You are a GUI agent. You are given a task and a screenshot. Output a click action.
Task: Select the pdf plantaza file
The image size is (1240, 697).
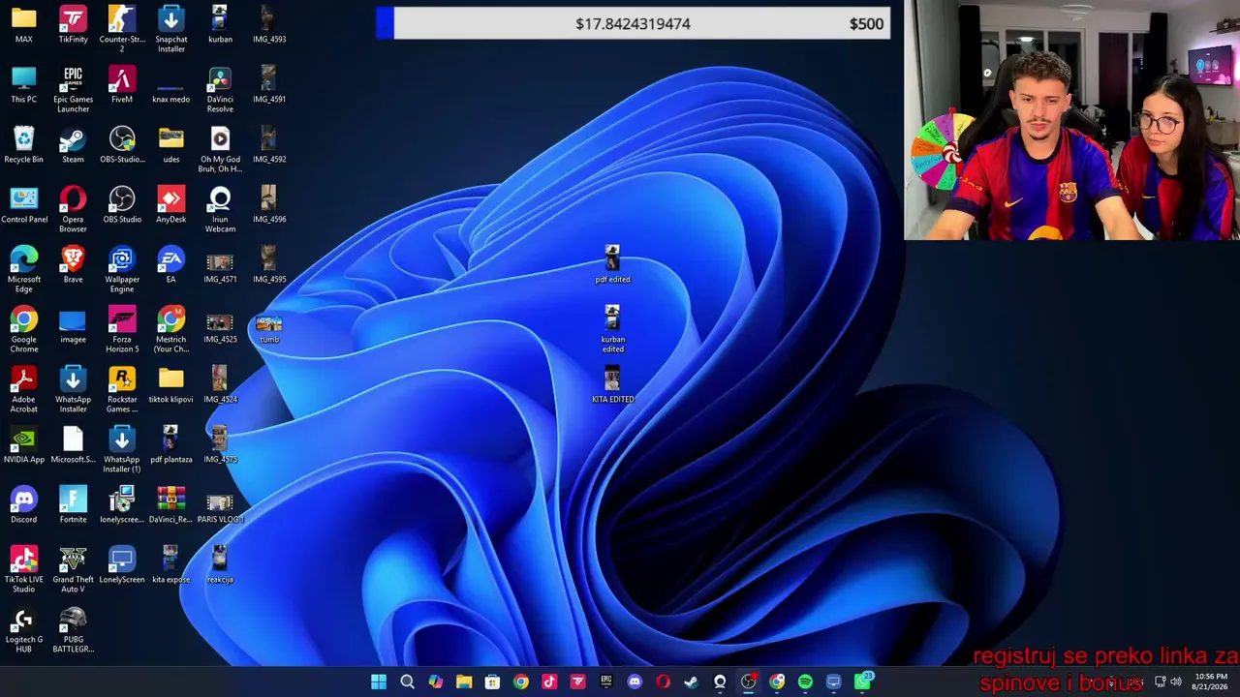tap(171, 445)
